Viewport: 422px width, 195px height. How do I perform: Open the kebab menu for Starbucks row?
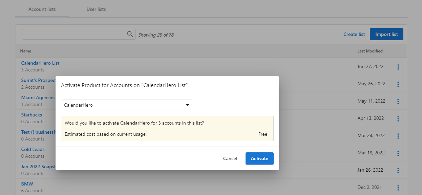coord(398,119)
